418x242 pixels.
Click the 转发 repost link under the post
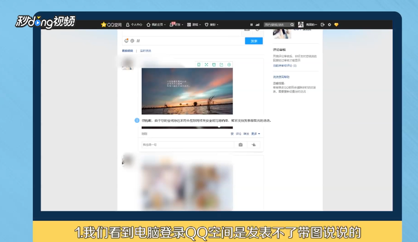(247, 134)
